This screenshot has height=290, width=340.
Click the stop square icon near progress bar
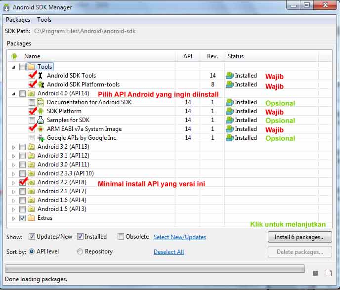(315, 273)
